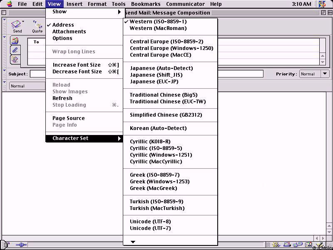Collapse the addressing area with its triangle
The height and width of the screenshot is (250, 333).
click(x=5, y=37)
